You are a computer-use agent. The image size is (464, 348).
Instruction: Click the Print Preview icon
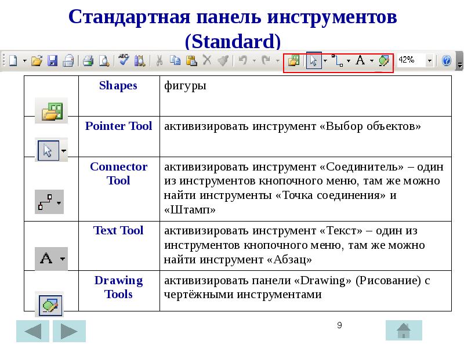(x=104, y=61)
